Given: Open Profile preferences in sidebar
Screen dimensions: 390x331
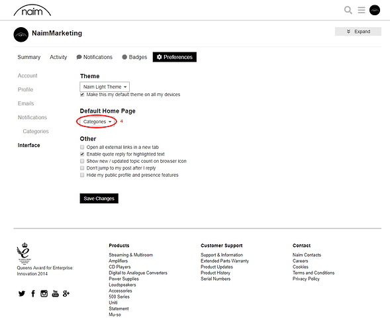Looking at the screenshot, I should (25, 89).
